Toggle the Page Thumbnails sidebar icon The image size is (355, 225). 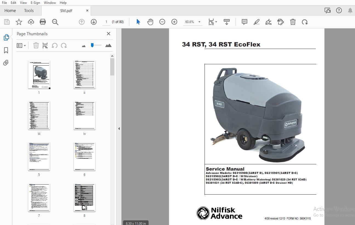tap(6, 37)
